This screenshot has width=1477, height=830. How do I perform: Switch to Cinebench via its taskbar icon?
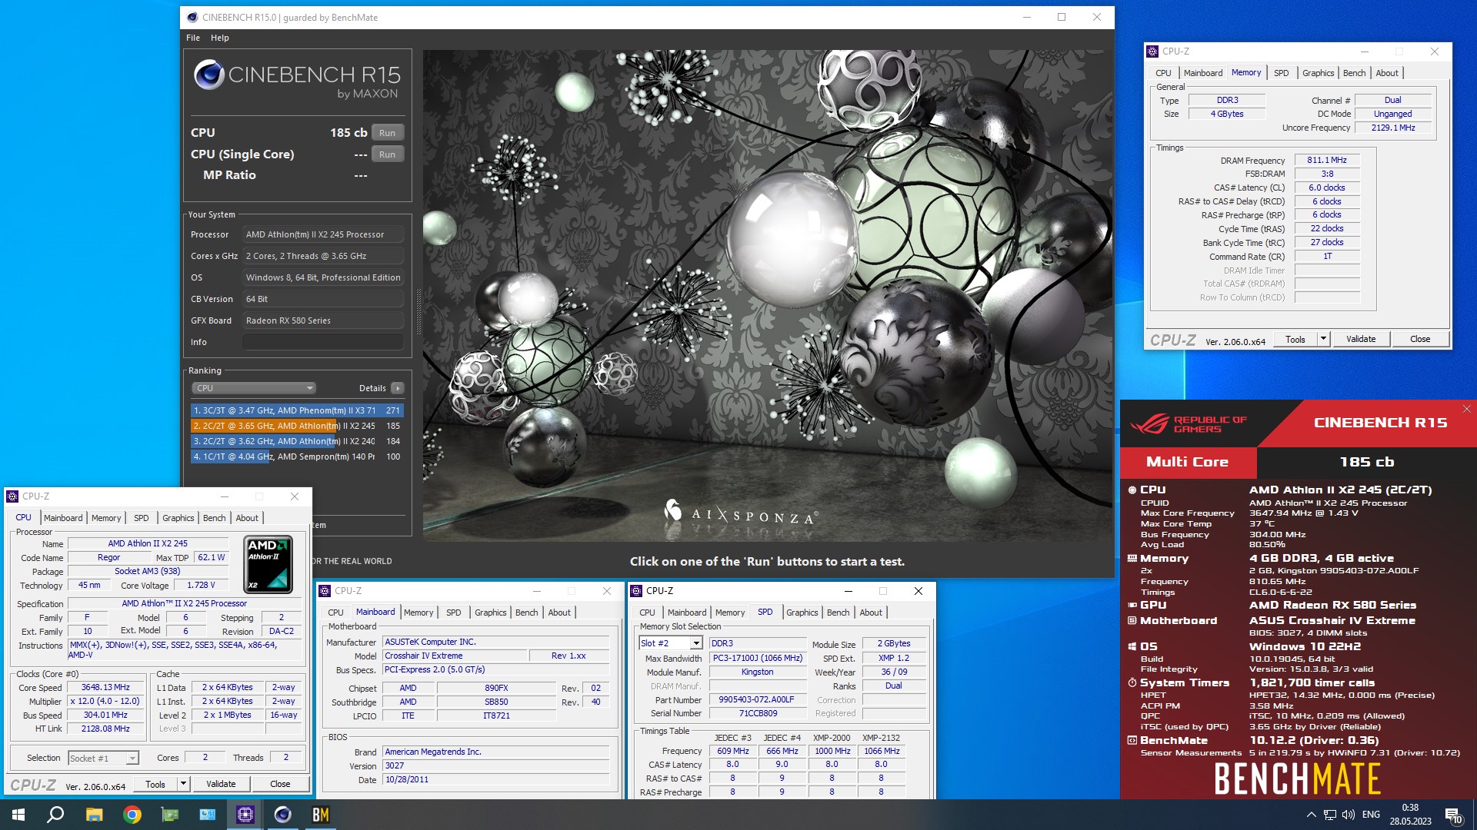click(283, 815)
